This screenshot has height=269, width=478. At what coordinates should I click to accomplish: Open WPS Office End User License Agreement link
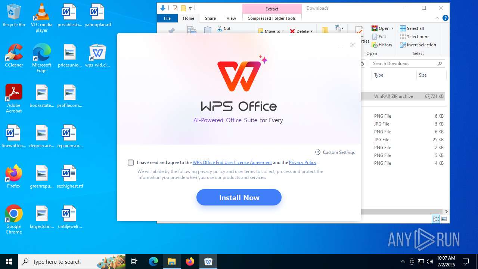click(232, 163)
